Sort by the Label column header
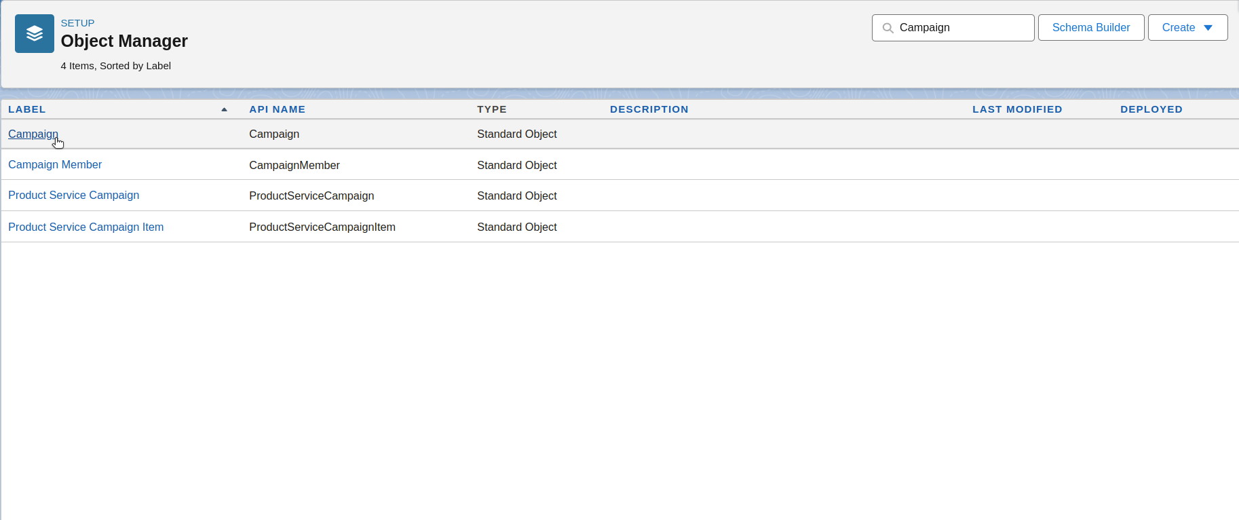Viewport: 1239px width, 520px height. point(27,109)
